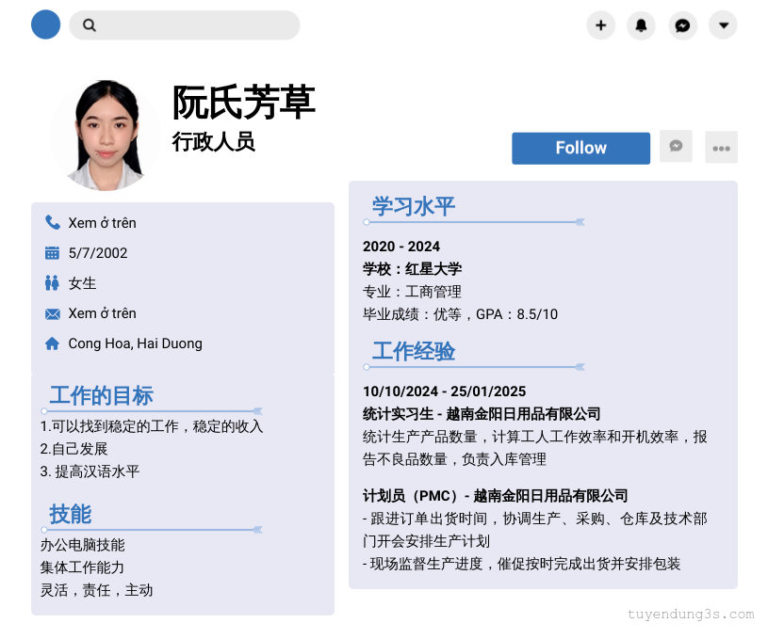Click skill 集体工作能力
Screen dimensions: 768x639
click(82, 567)
